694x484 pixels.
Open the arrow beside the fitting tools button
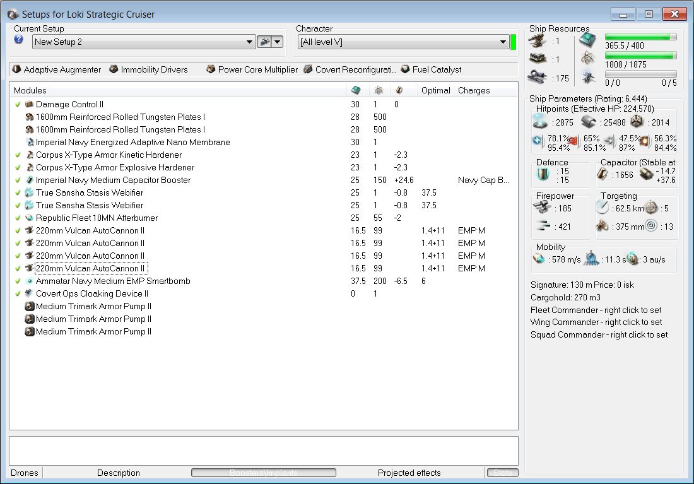277,42
